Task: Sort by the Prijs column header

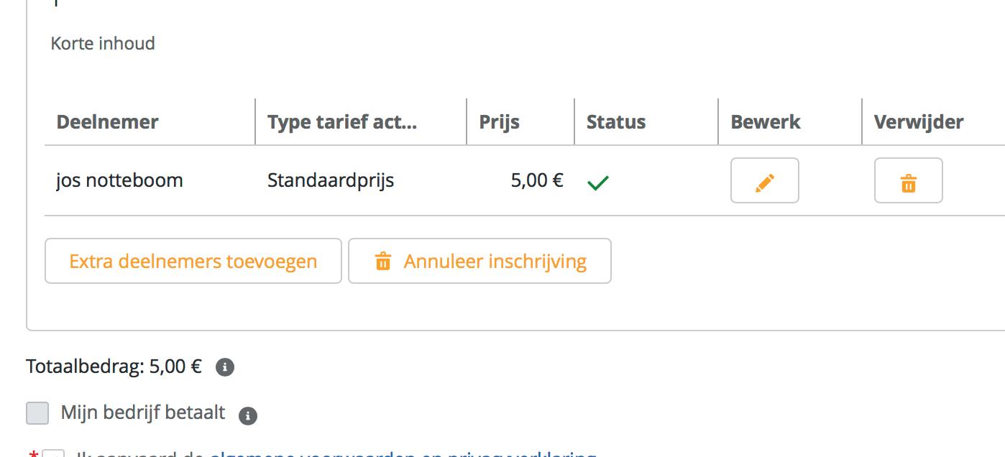Action: tap(499, 122)
